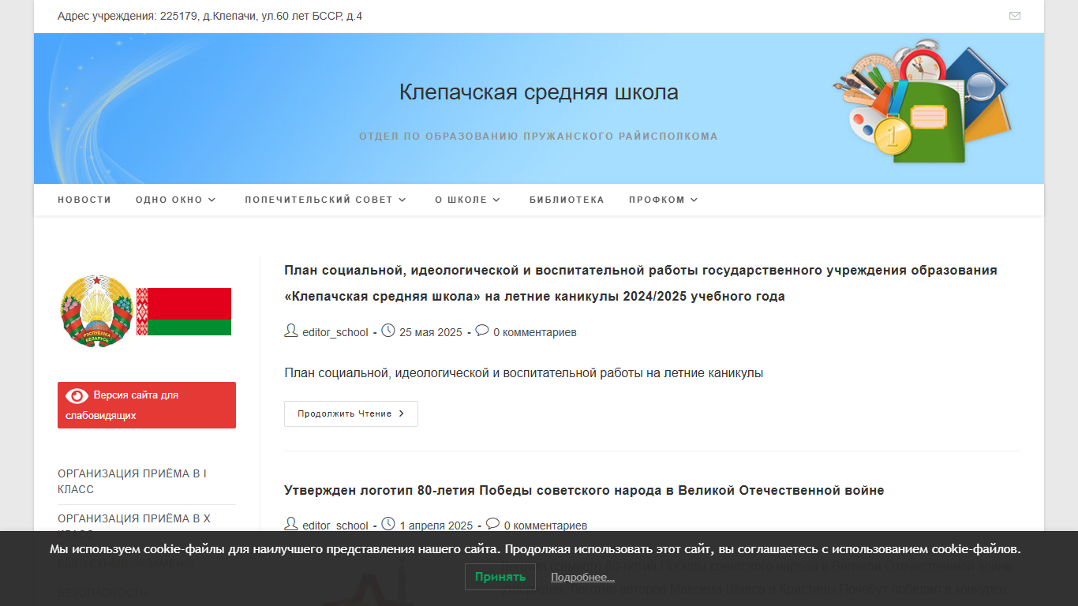This screenshot has height=606, width=1078.
Task: Click Отдел по образованию Пружанского райисполкома tagline
Action: 539,137
